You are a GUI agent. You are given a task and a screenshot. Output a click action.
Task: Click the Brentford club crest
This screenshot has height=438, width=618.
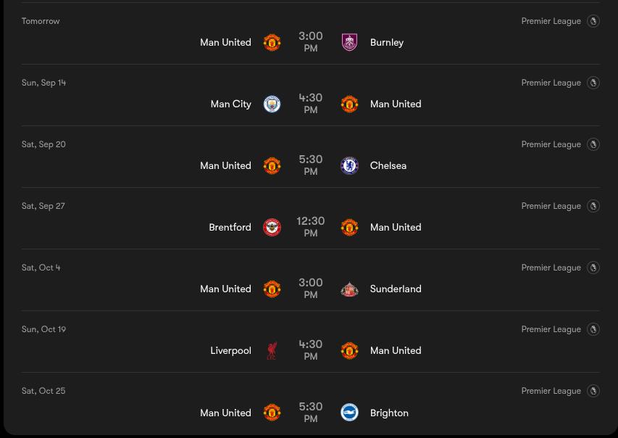tap(272, 227)
